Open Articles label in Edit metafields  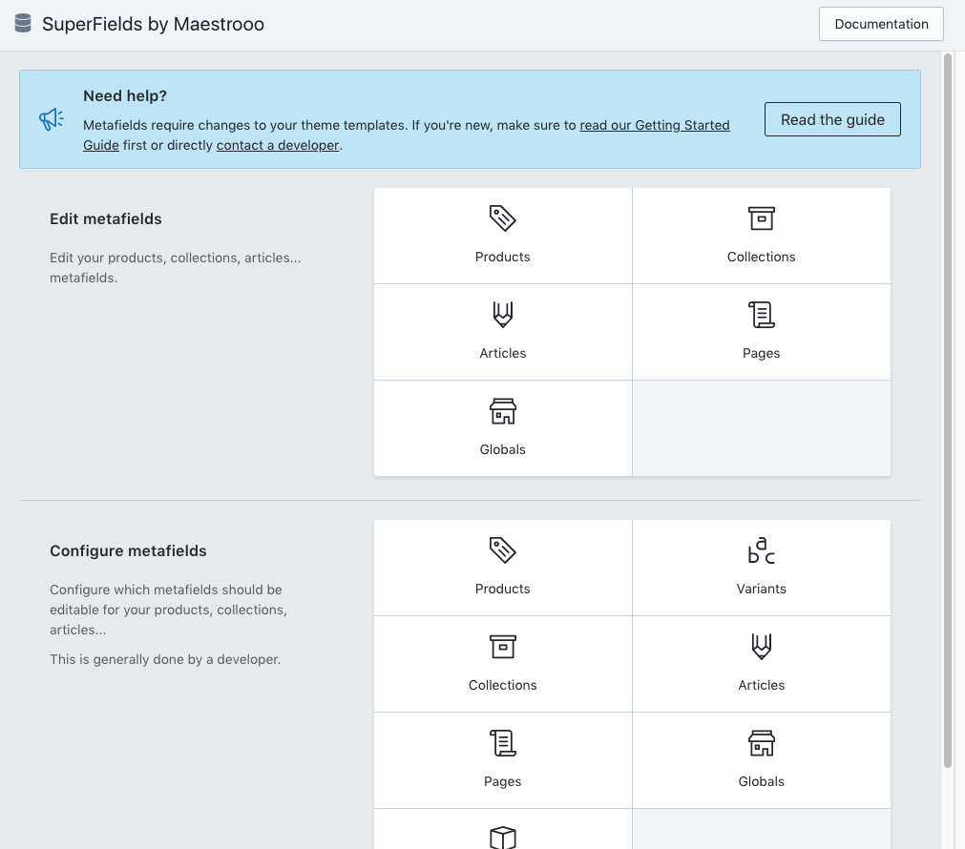pyautogui.click(x=502, y=353)
